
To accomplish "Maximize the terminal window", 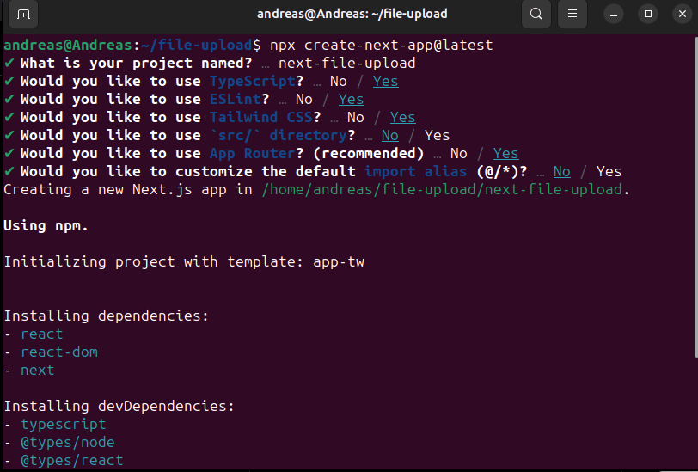I will pyautogui.click(x=649, y=14).
